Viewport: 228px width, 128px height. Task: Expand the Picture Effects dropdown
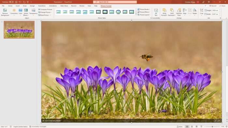[144, 12]
